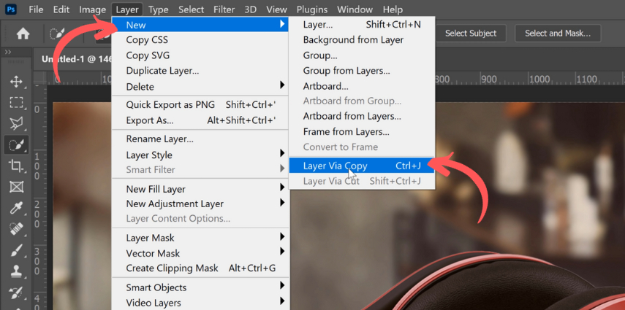Click the Home icon button
Screen dimensions: 625x310
23,34
